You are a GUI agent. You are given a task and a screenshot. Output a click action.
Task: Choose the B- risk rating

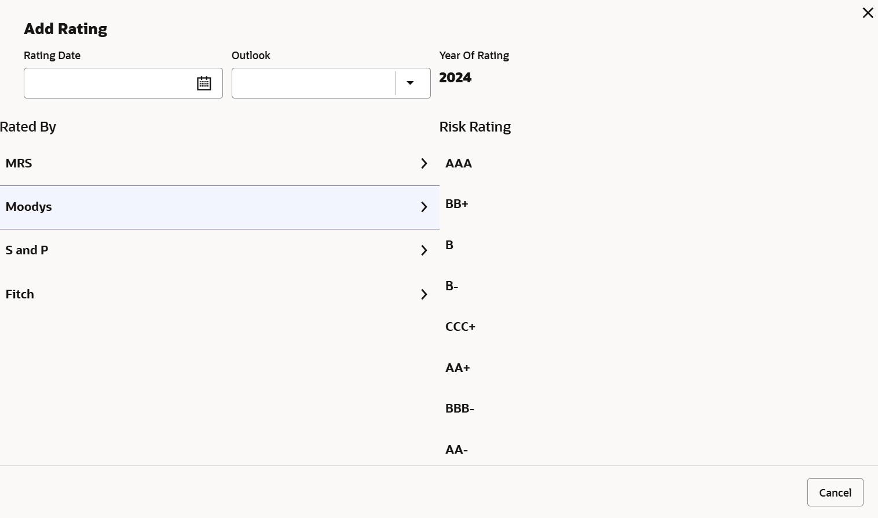coord(452,286)
